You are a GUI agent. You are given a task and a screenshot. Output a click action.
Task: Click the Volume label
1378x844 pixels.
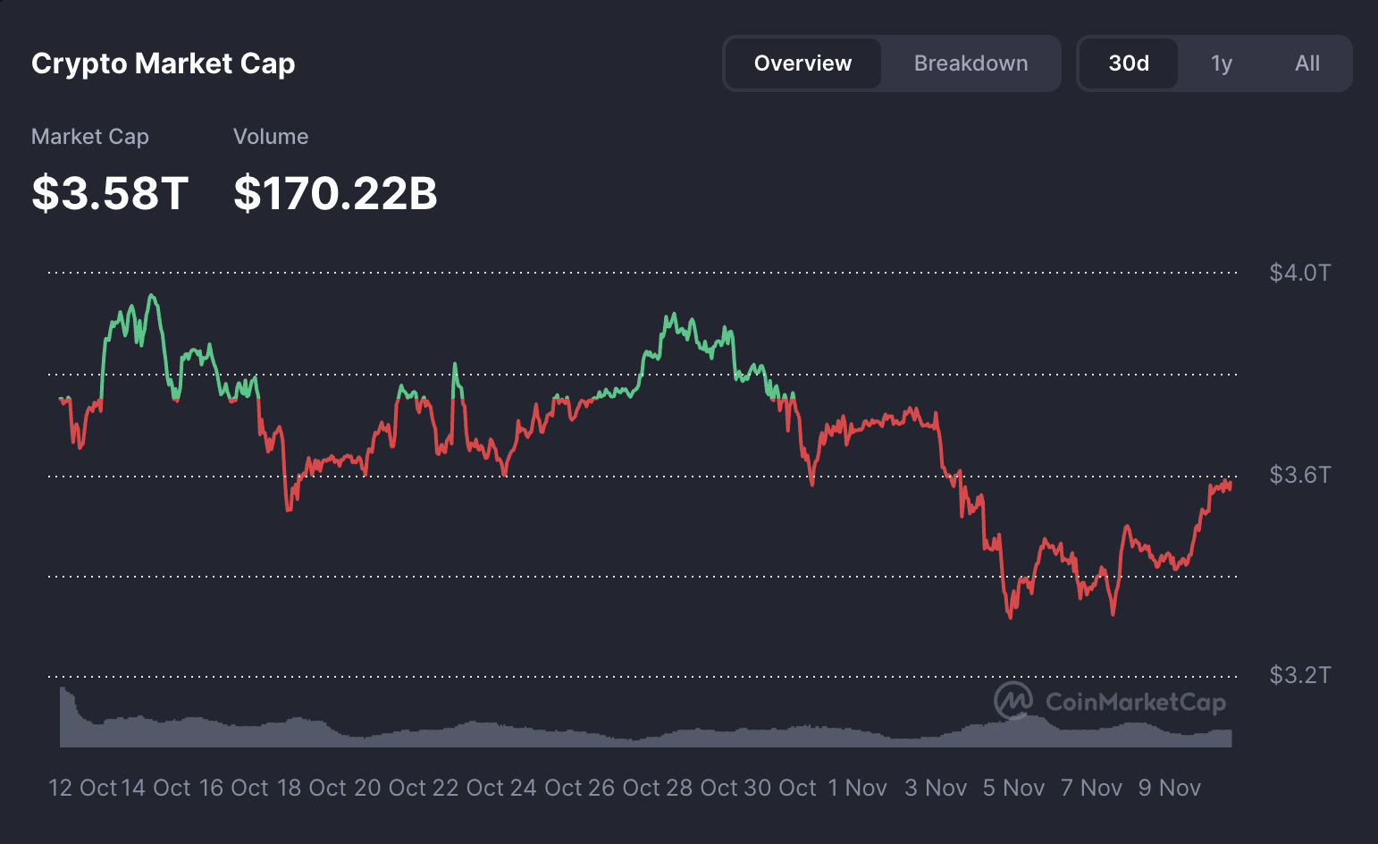[x=271, y=136]
